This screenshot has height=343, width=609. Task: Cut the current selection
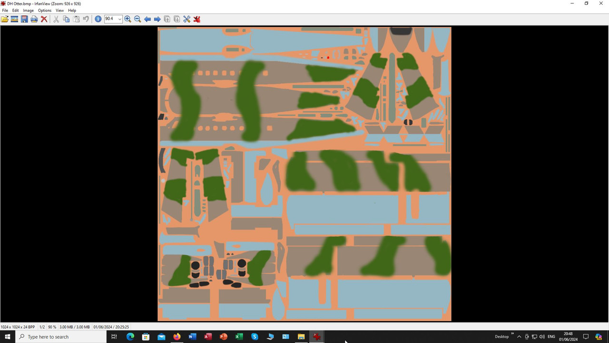click(x=56, y=19)
